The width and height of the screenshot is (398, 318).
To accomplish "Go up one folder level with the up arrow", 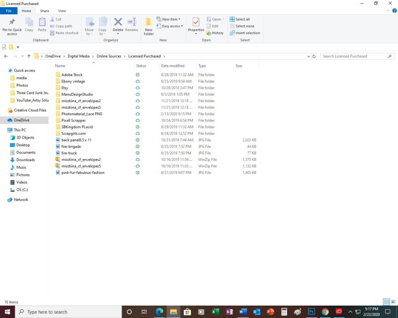I will pyautogui.click(x=29, y=56).
